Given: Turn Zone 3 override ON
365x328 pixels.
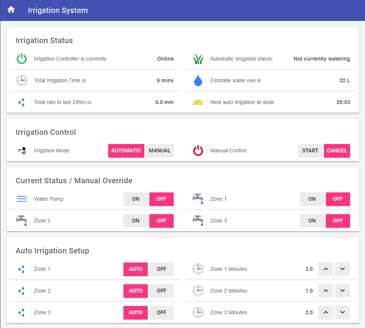Looking at the screenshot, I should [x=312, y=221].
